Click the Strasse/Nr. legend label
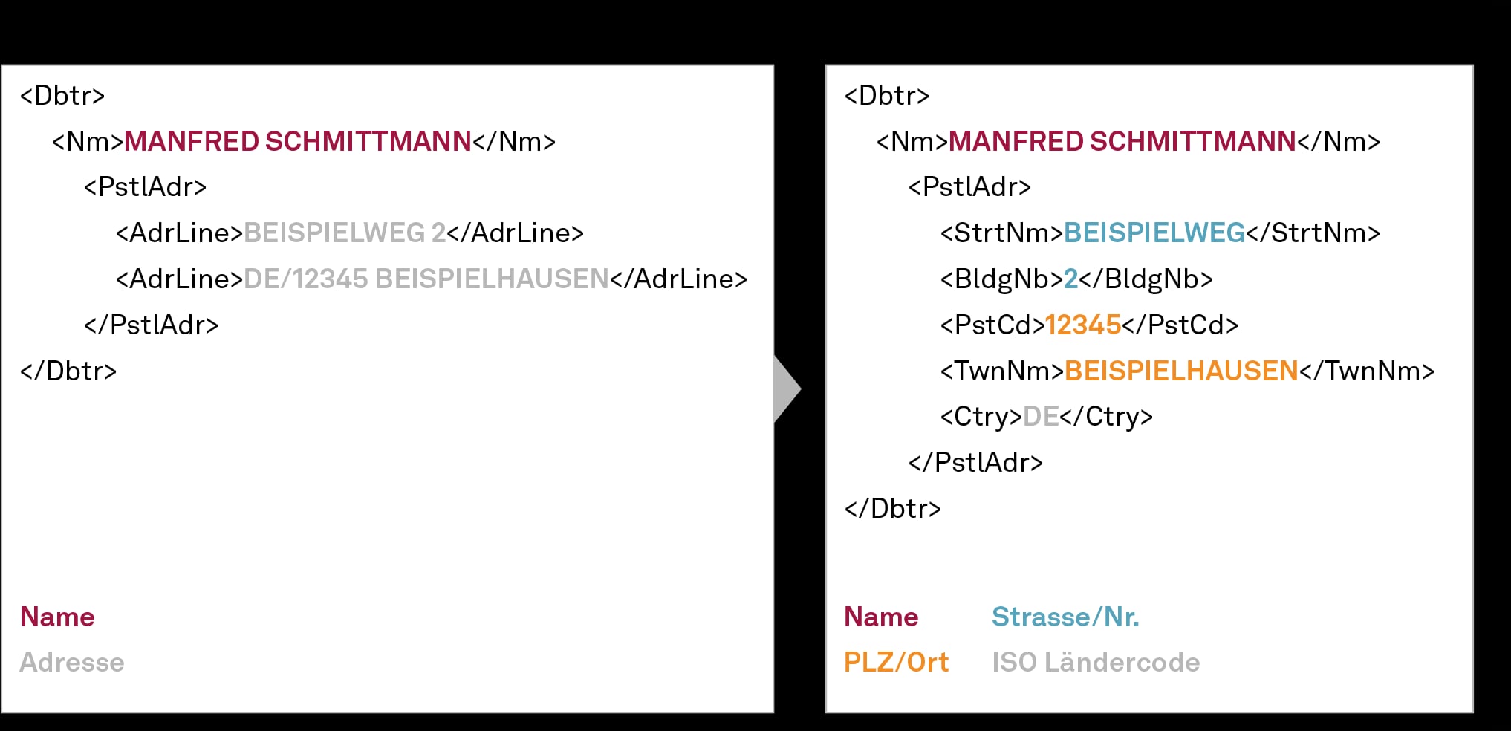The image size is (1511, 731). (x=1065, y=617)
